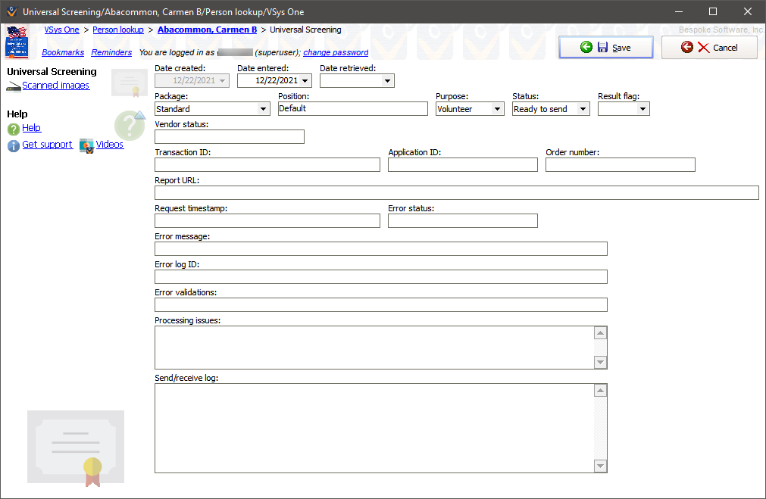Click the blue info Get support icon
This screenshot has height=499, width=766.
pos(14,145)
